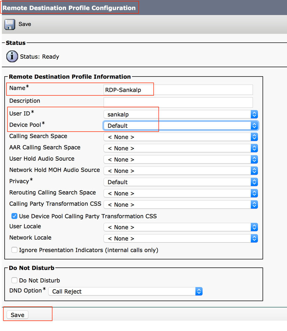The image size is (287, 331).
Task: Open the Rerouting Calling Search Space dropdown
Action: point(180,193)
